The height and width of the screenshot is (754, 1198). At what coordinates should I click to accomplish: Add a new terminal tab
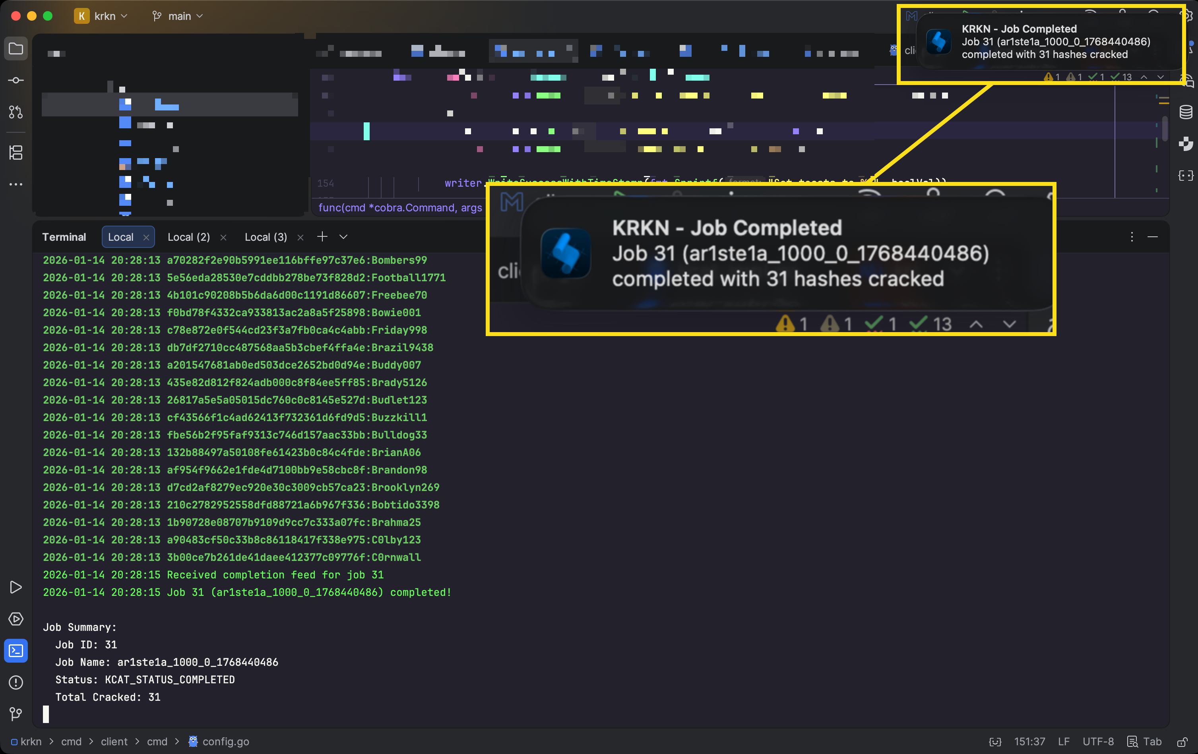point(322,237)
